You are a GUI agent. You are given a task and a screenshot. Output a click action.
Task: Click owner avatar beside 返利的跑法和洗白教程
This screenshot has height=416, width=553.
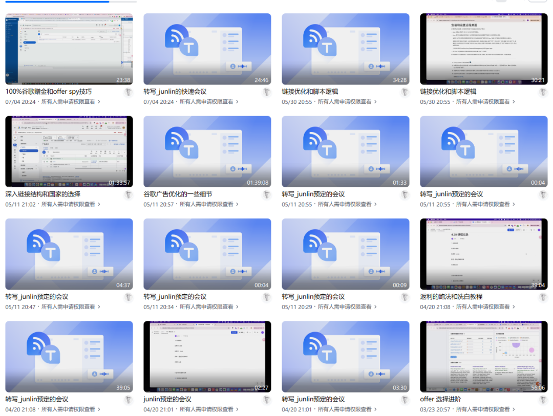(543, 298)
